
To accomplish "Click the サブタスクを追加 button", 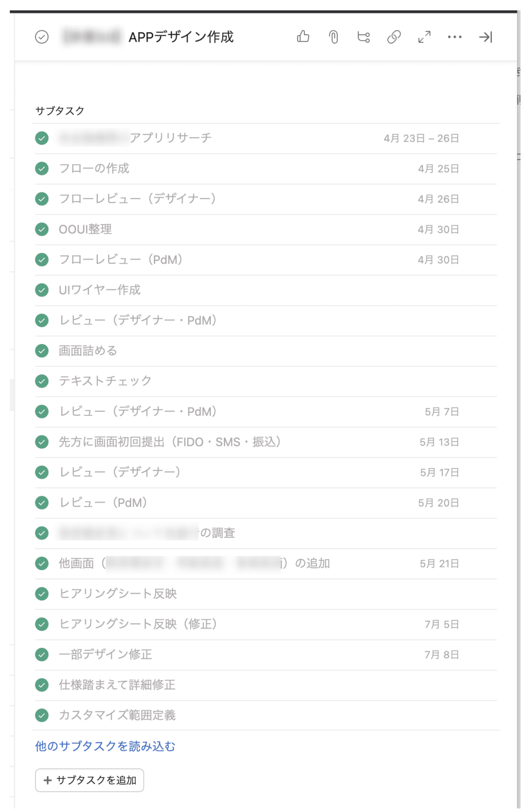I will click(x=90, y=780).
